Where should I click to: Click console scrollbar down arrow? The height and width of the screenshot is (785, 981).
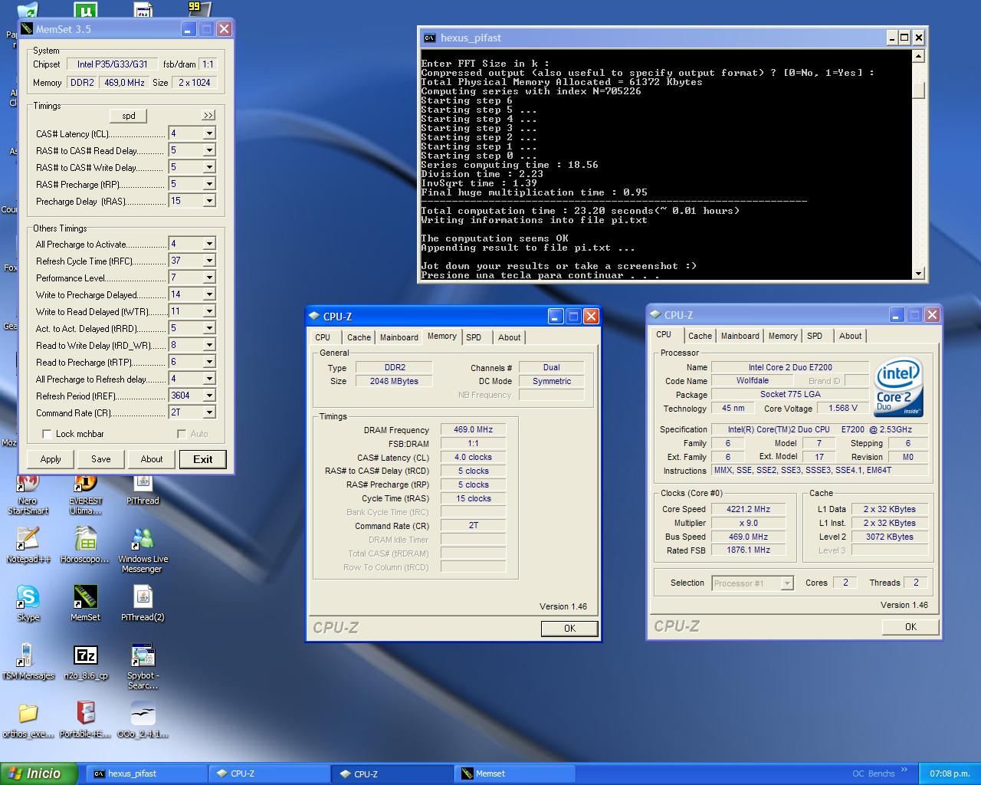click(918, 273)
